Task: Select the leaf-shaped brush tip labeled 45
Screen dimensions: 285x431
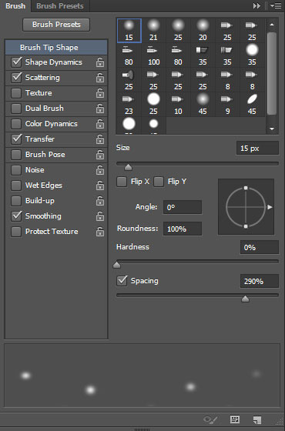Action: pos(252,105)
